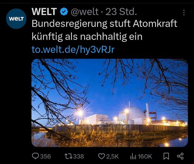Screen dimensions: 194x164
Task: Click the 2,5K likes count
Action: 112,157
